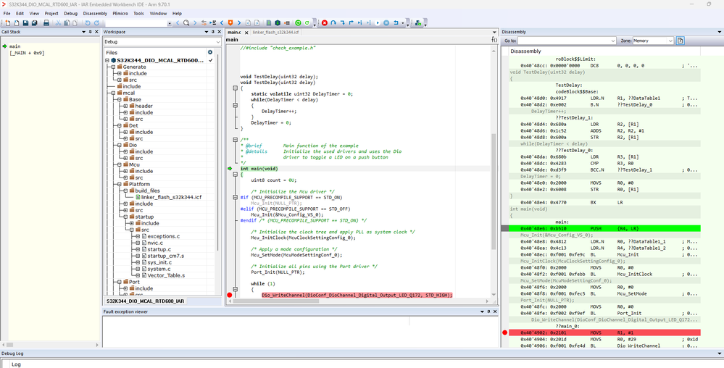Toggle breakpoint on Dio_WriteChannel source line
Screen dimensions: 724x368
(230, 295)
